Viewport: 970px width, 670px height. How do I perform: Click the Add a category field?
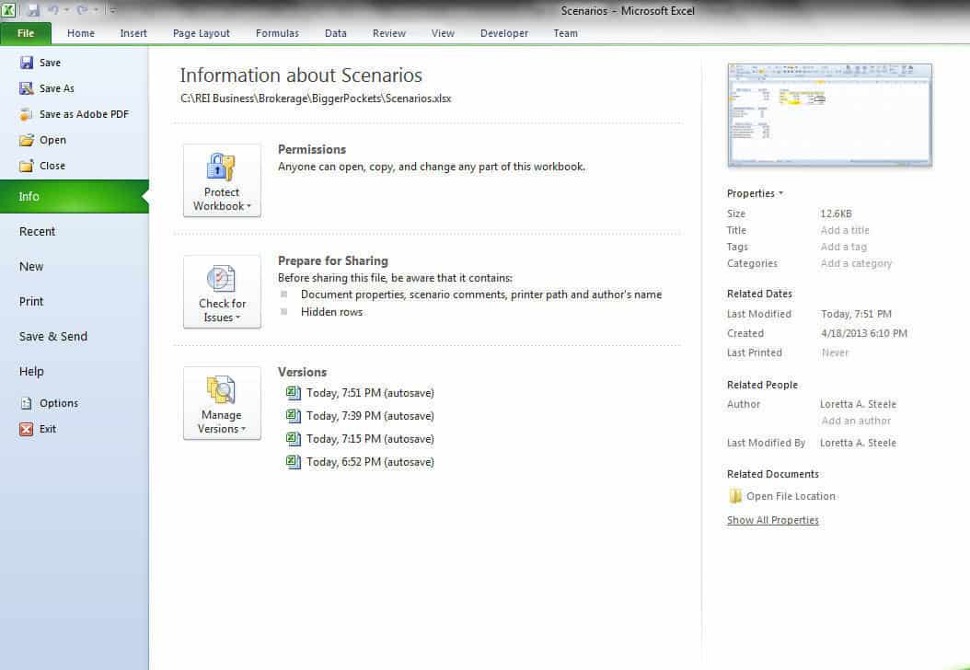click(856, 263)
